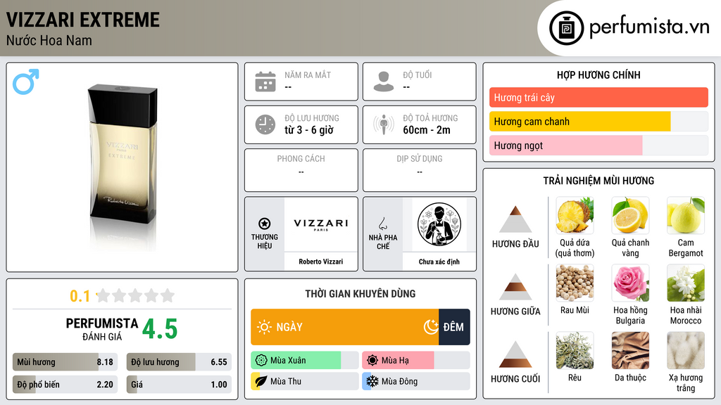Click the five-star rating row
The width and height of the screenshot is (721, 405).
tap(136, 295)
